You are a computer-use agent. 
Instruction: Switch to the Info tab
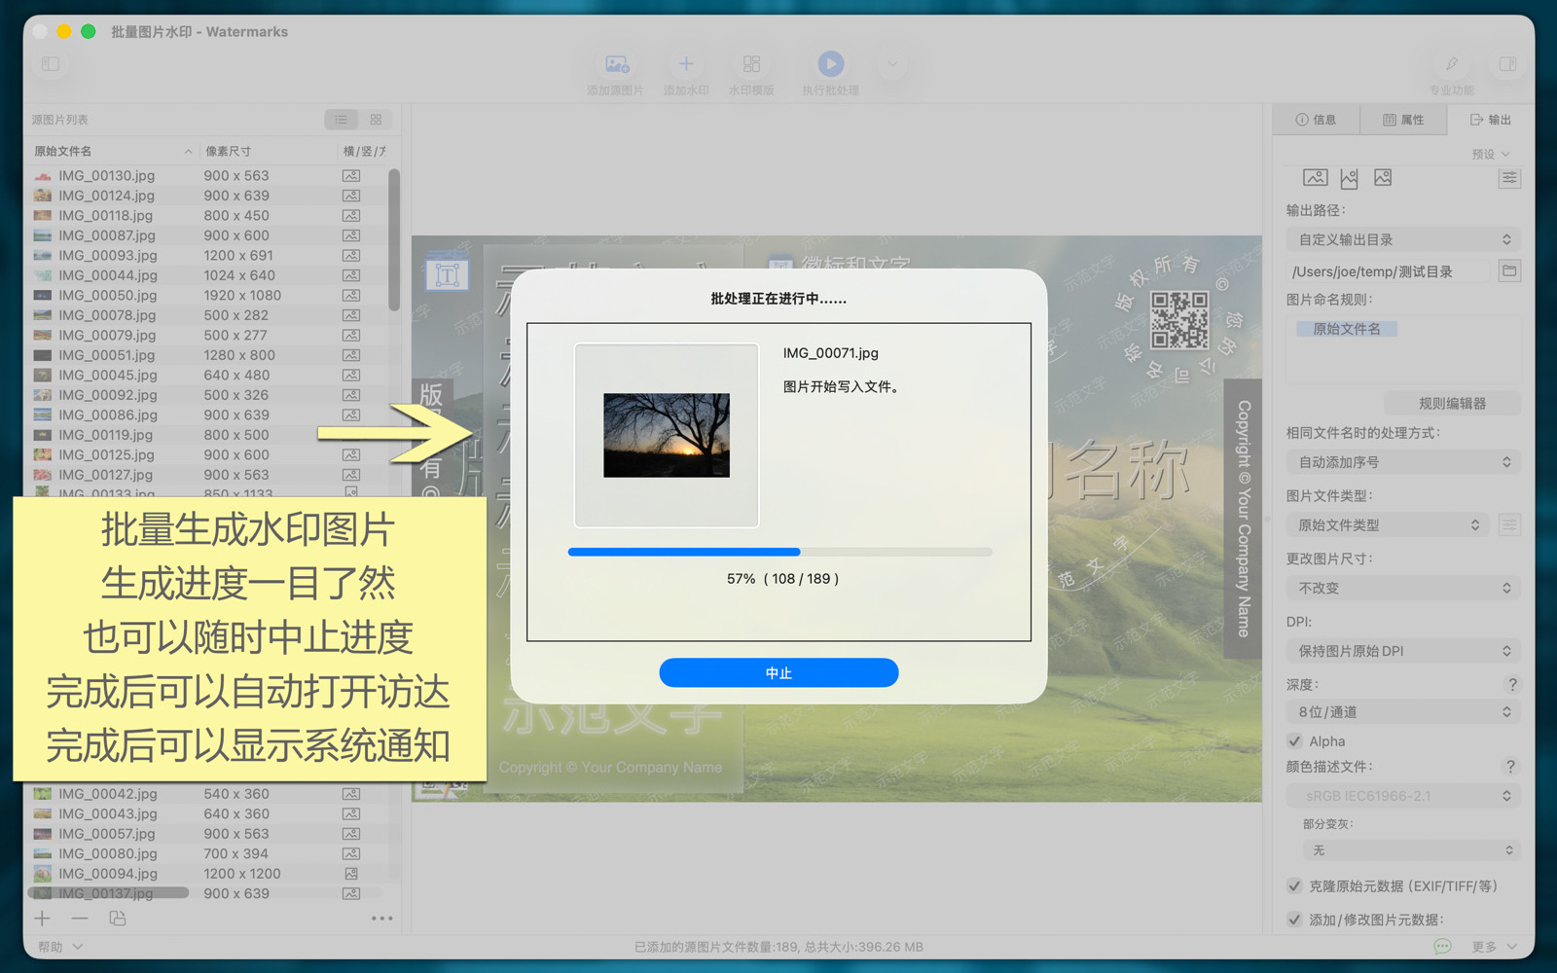(1316, 120)
